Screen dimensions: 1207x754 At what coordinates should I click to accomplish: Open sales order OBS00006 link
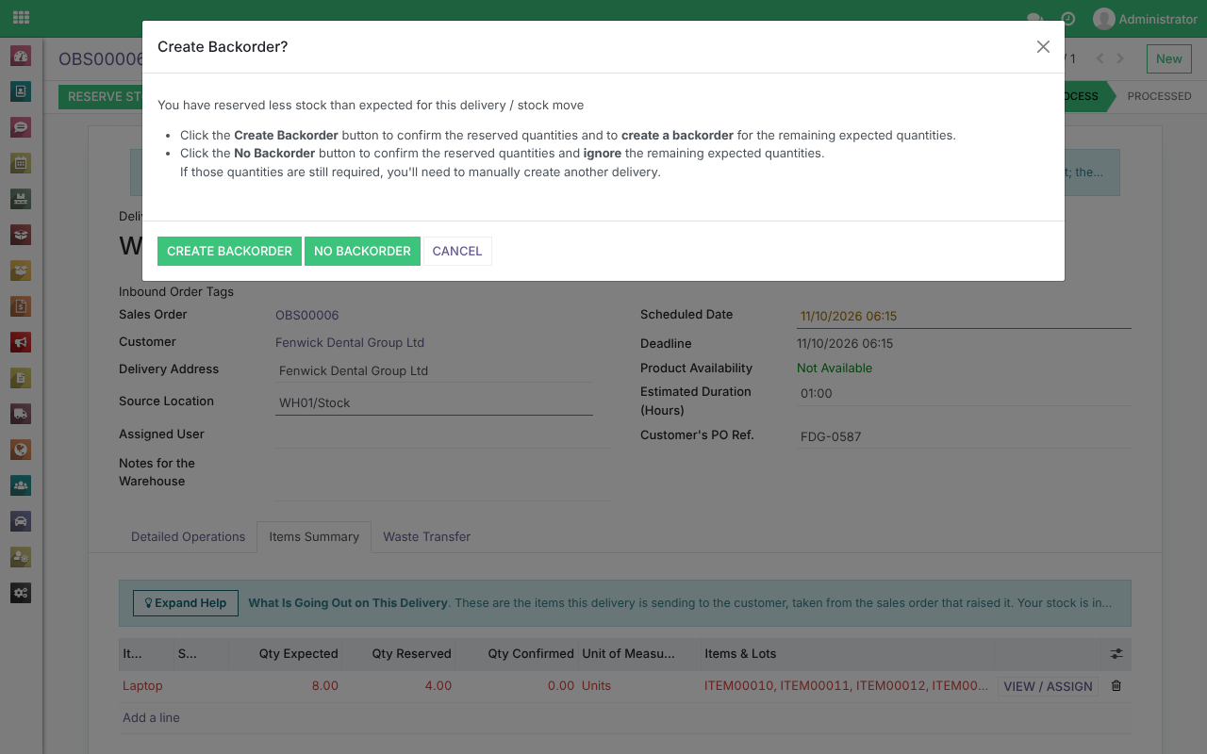pyautogui.click(x=307, y=316)
